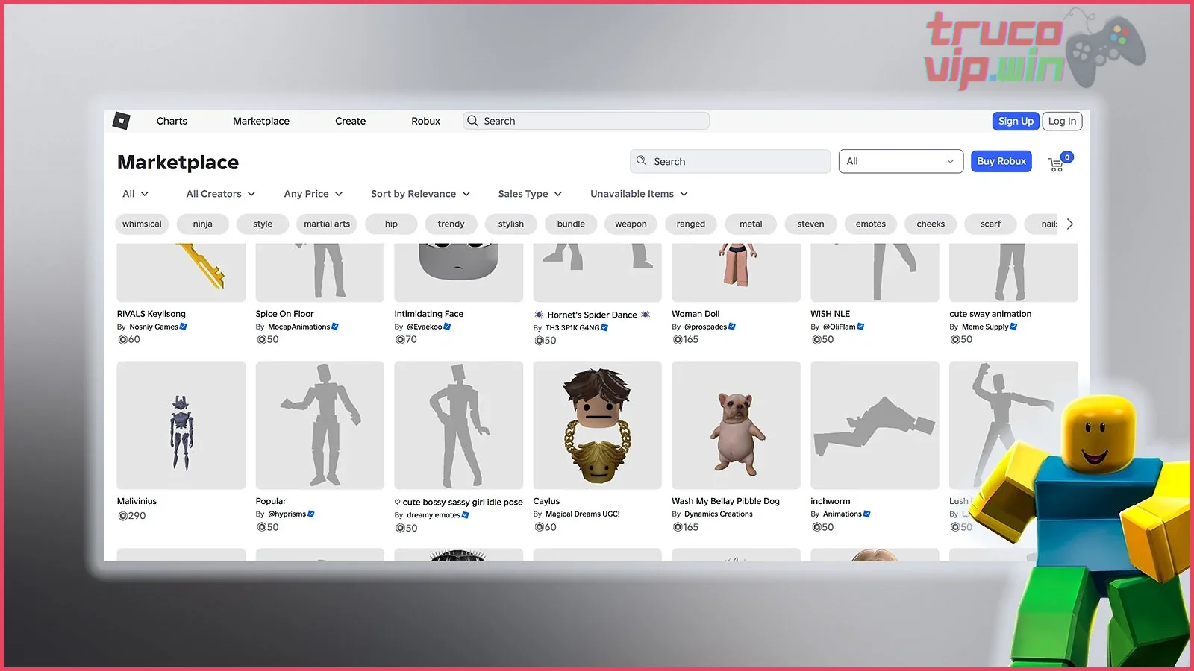Open the inchworm animation thumbnail
The width and height of the screenshot is (1194, 671).
(875, 425)
